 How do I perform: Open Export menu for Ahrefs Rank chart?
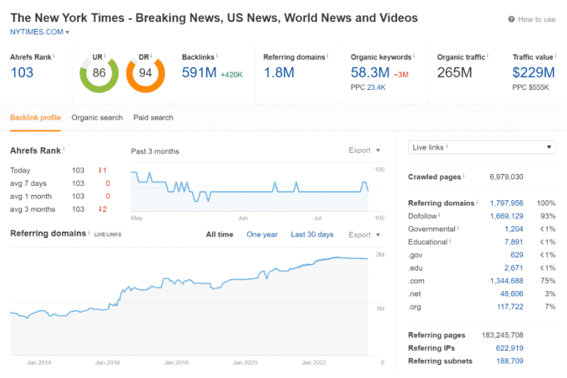[x=364, y=150]
